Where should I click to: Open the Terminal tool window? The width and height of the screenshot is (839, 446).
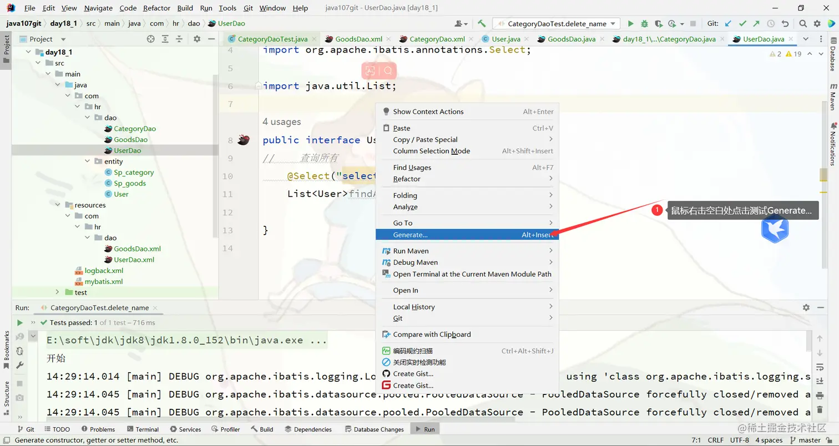tap(143, 429)
